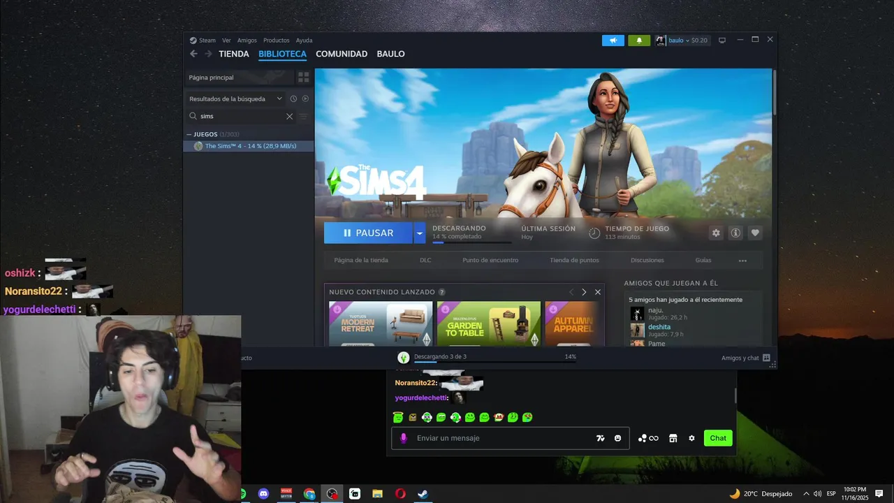Click the help icon beside Nuevo contenido lanzado
The height and width of the screenshot is (503, 894).
(442, 292)
